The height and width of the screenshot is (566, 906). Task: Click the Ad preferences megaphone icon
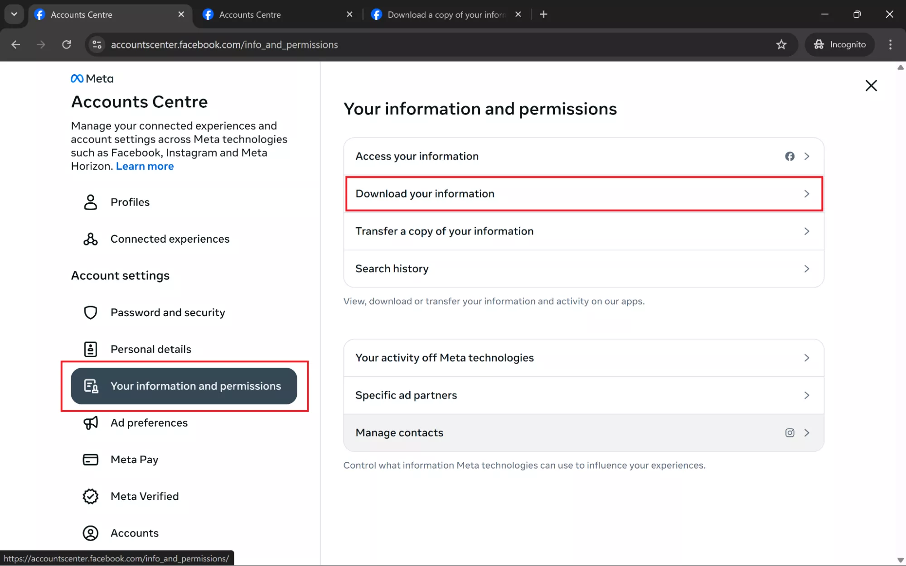91,423
